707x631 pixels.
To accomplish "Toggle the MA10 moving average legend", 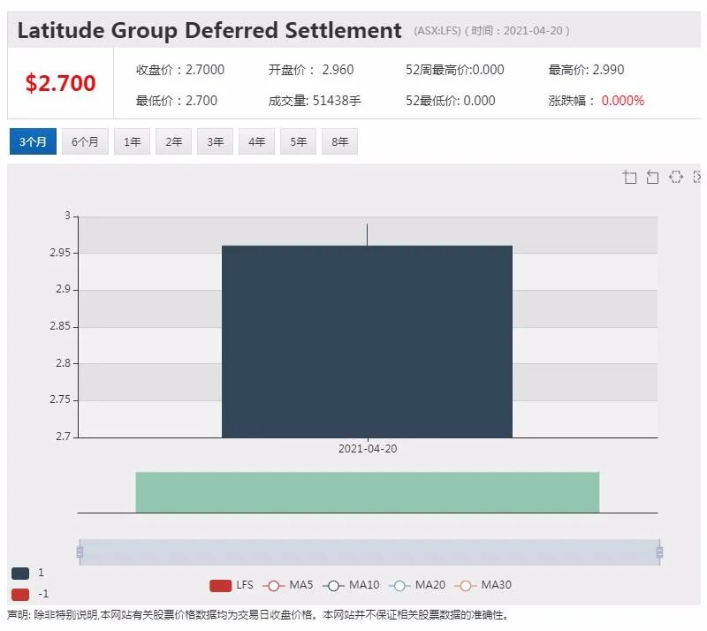I will [x=351, y=585].
